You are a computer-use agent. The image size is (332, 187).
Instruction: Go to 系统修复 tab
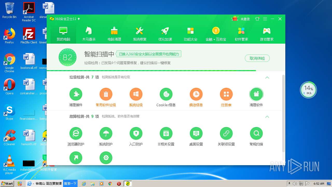(x=140, y=34)
